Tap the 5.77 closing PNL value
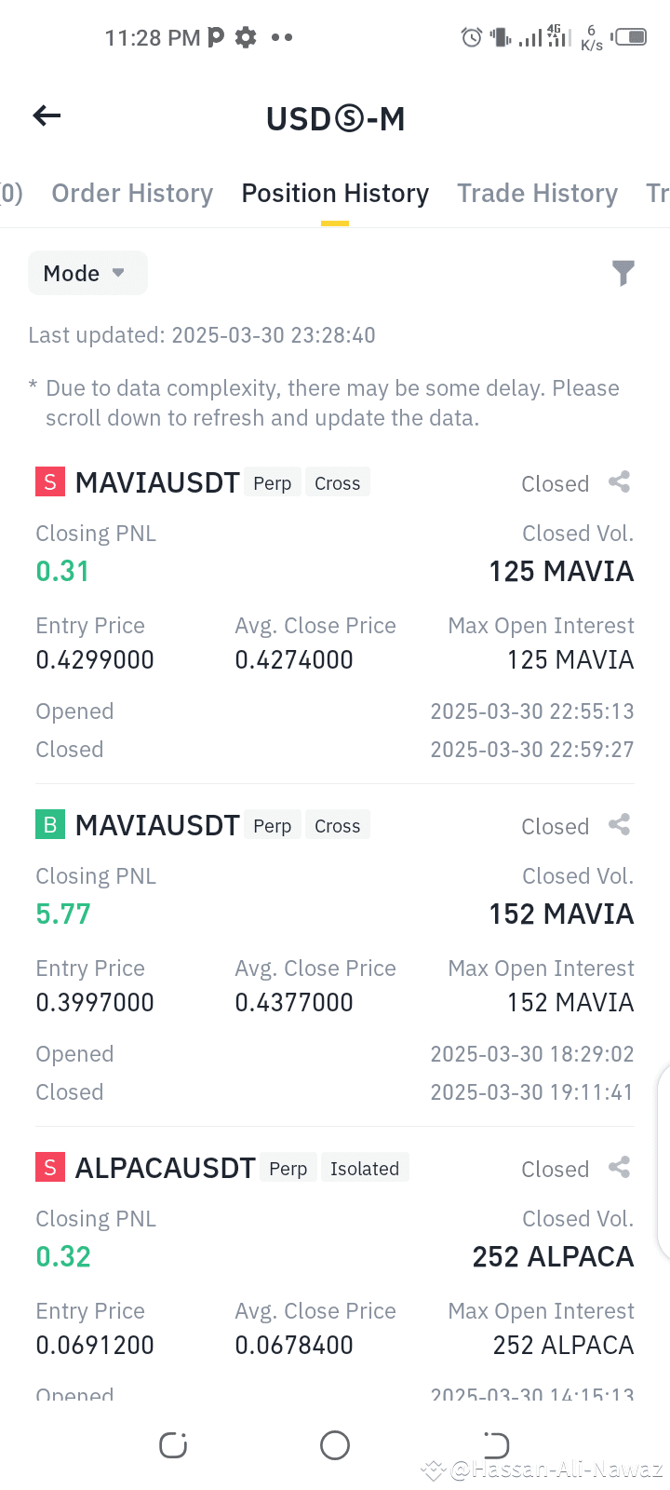 pos(63,914)
